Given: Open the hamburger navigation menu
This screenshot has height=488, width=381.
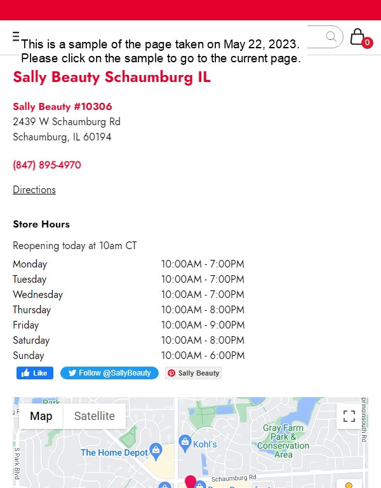Looking at the screenshot, I should (16, 36).
